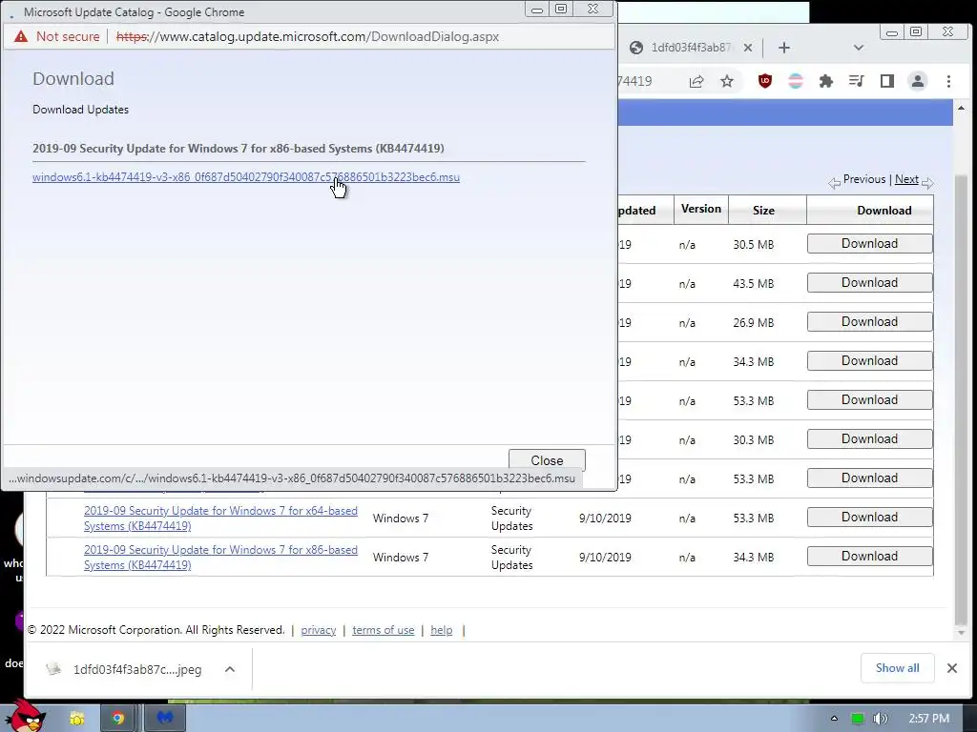Maximize the Download dialog window
Viewport: 977px width, 732px height.
click(x=561, y=9)
